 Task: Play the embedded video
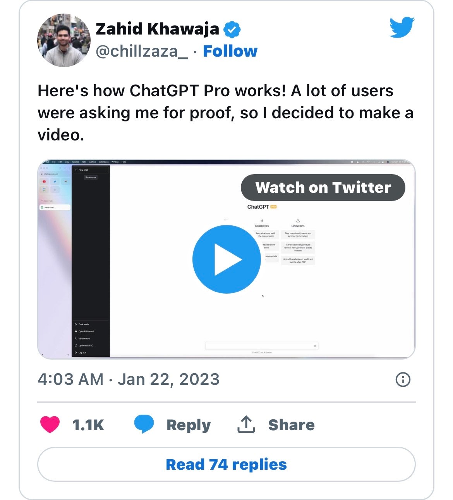tap(226, 259)
